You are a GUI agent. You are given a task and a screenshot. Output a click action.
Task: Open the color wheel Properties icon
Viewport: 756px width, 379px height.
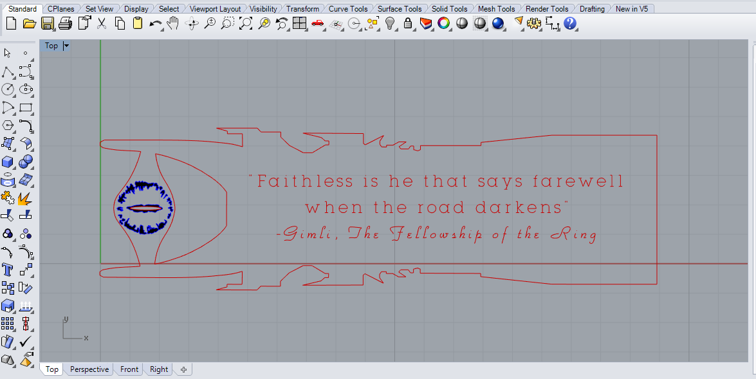(x=443, y=23)
